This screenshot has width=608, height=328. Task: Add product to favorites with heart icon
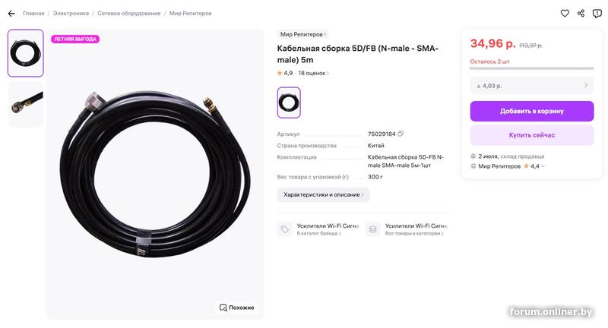click(x=565, y=13)
